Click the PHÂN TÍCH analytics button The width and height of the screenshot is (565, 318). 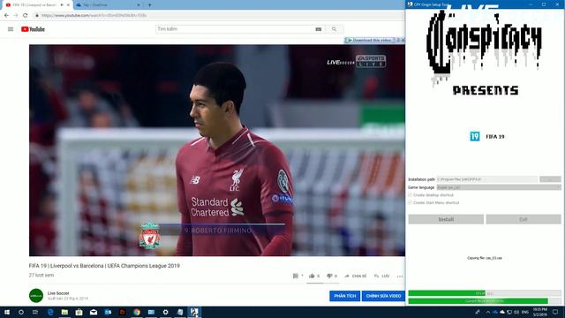(x=344, y=296)
